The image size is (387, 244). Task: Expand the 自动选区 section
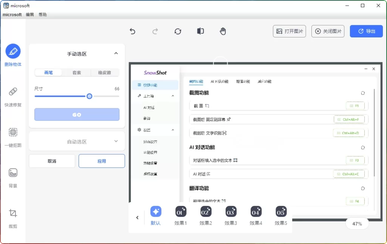coord(116,142)
